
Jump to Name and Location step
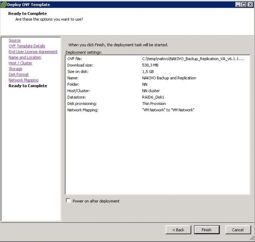[25, 57]
